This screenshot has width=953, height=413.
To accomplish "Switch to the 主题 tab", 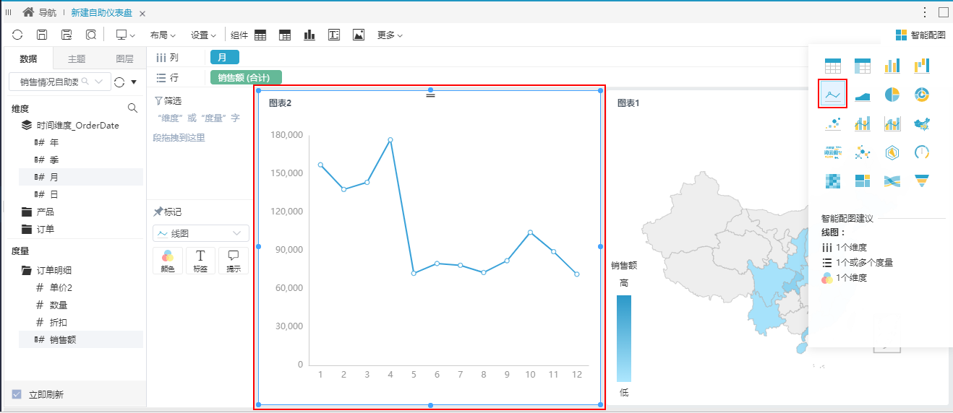I will pyautogui.click(x=77, y=59).
